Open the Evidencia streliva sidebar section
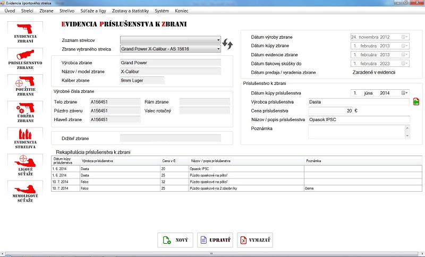 (x=25, y=139)
